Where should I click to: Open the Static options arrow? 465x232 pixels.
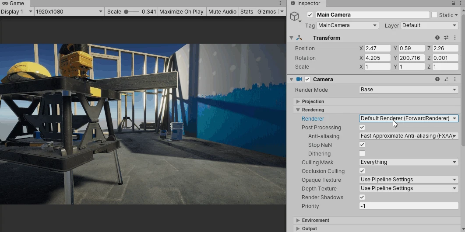pyautogui.click(x=457, y=15)
